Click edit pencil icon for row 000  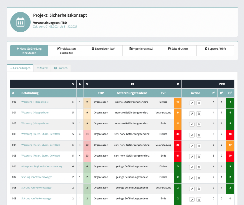(192, 103)
